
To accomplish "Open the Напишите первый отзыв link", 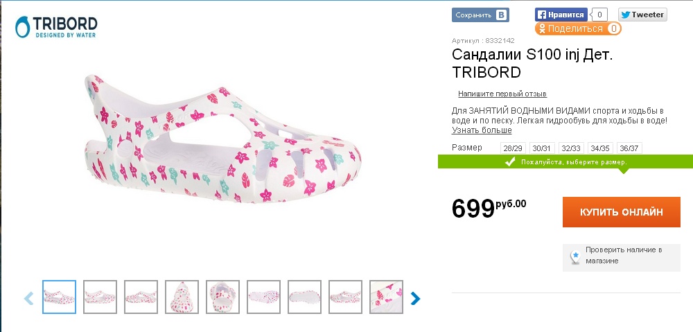I will tap(502, 94).
